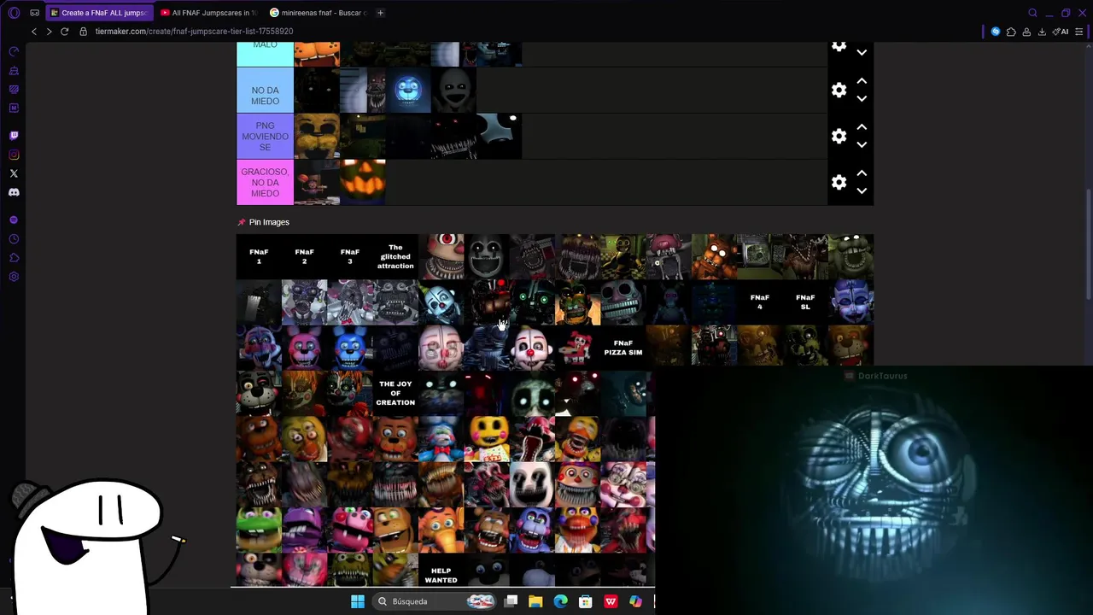Select THE JOY OF CREATION label tile
Image resolution: width=1093 pixels, height=615 pixels.
coord(395,393)
